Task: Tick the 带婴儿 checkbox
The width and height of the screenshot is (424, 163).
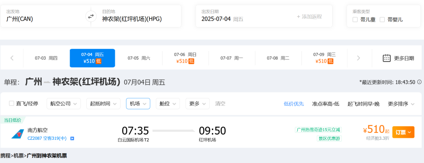Action: coord(382,20)
